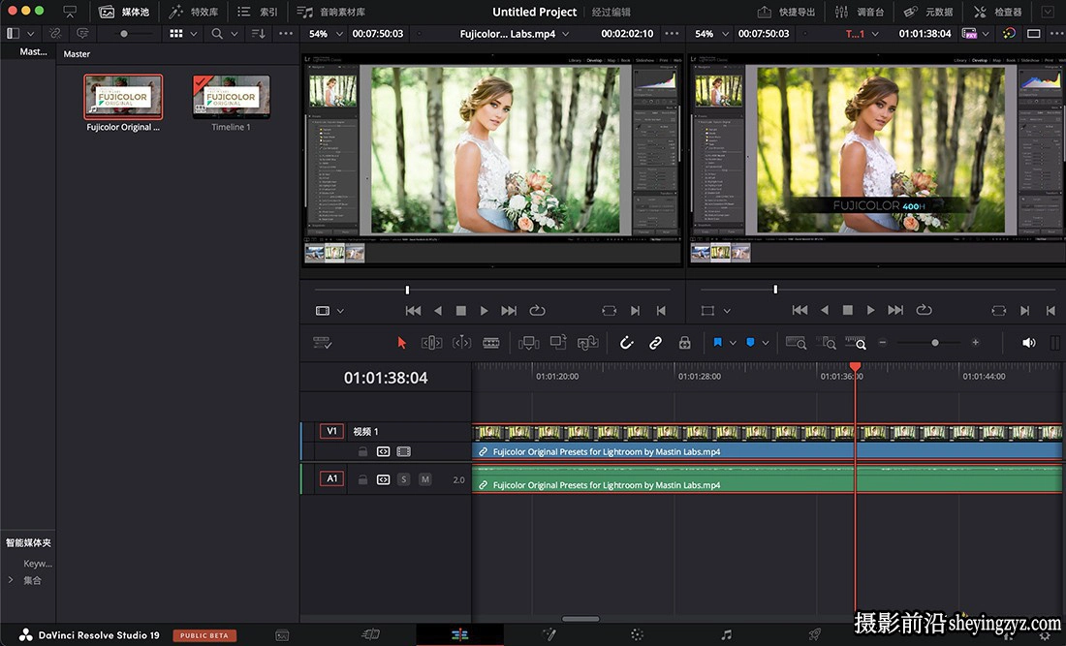1066x646 pixels.
Task: Select the arrow Selection Mode tool
Action: (x=401, y=343)
